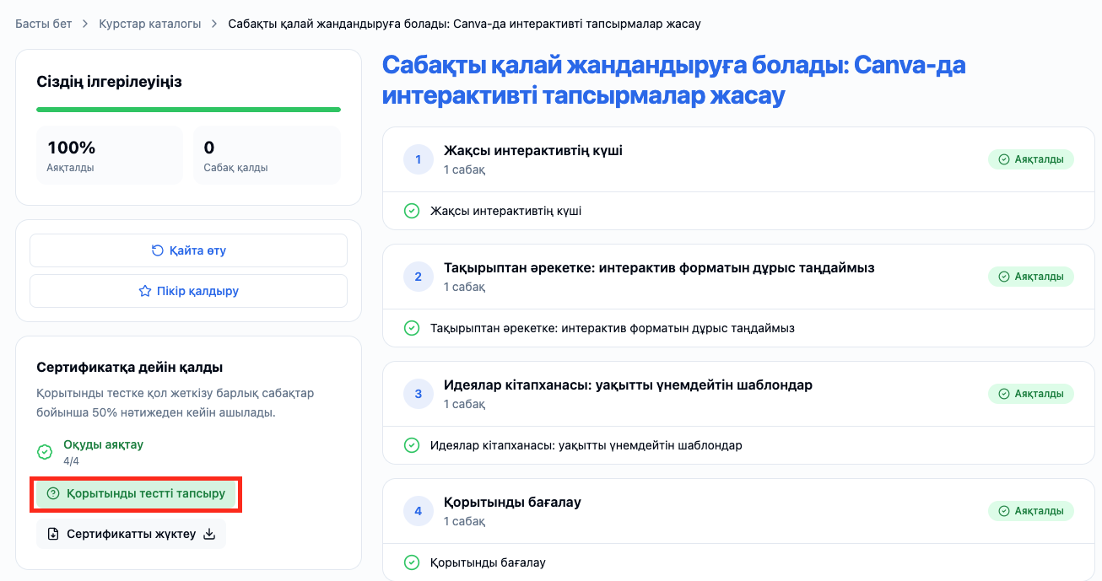This screenshot has width=1102, height=581.
Task: Click number 1 module circle
Action: (x=419, y=159)
